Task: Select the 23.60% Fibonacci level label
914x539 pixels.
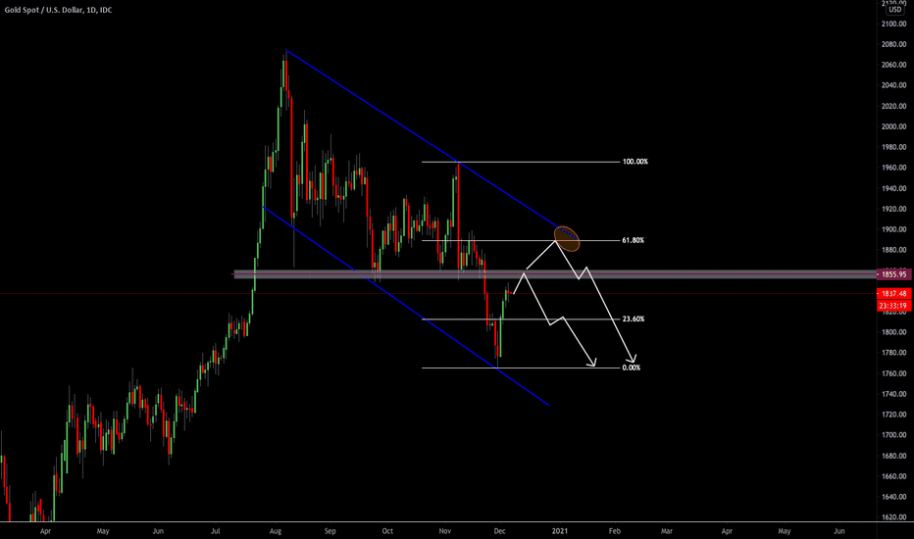Action: (634, 318)
